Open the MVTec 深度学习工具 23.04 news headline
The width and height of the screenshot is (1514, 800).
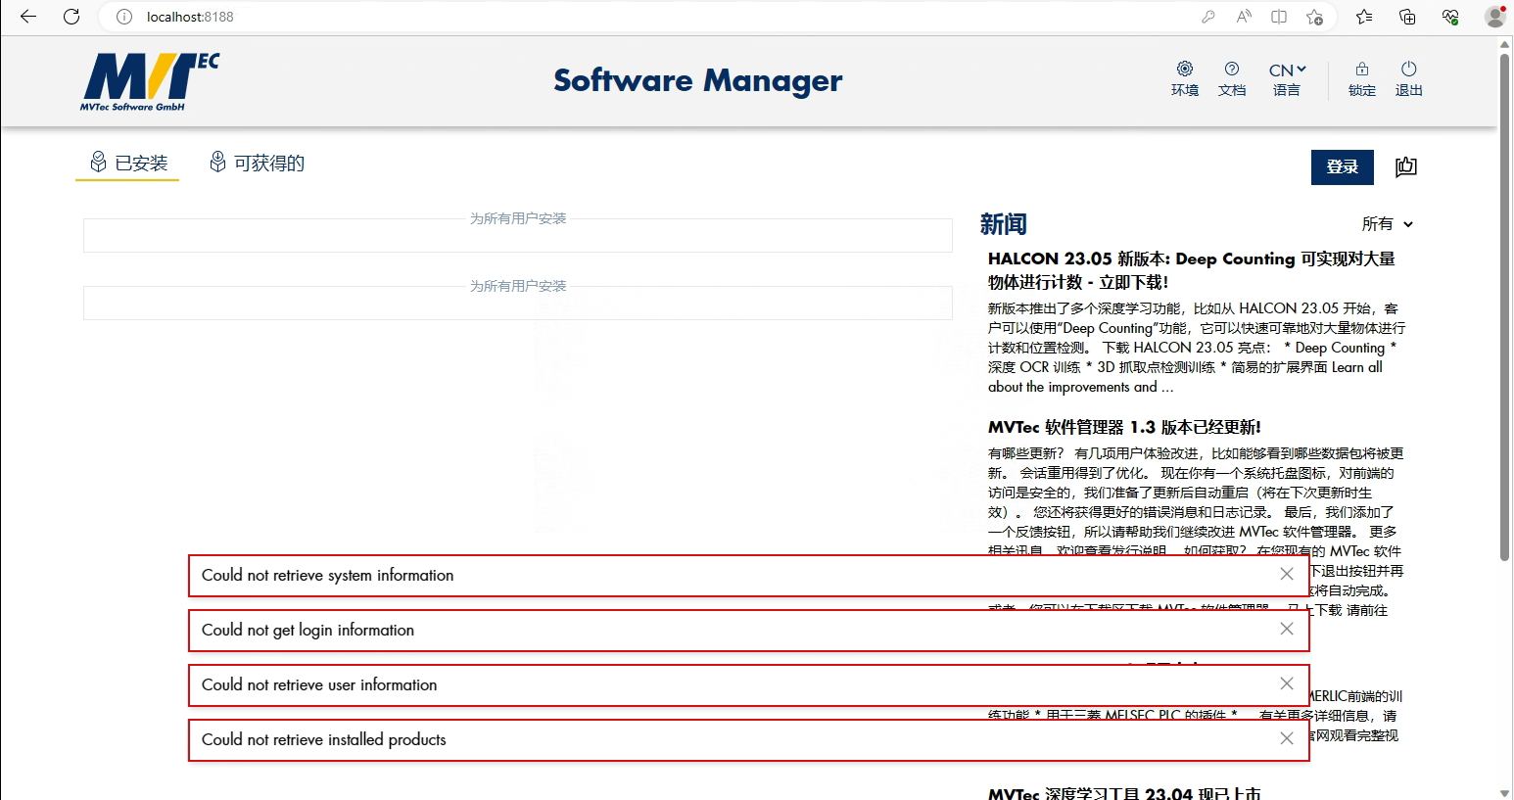[x=1124, y=792]
